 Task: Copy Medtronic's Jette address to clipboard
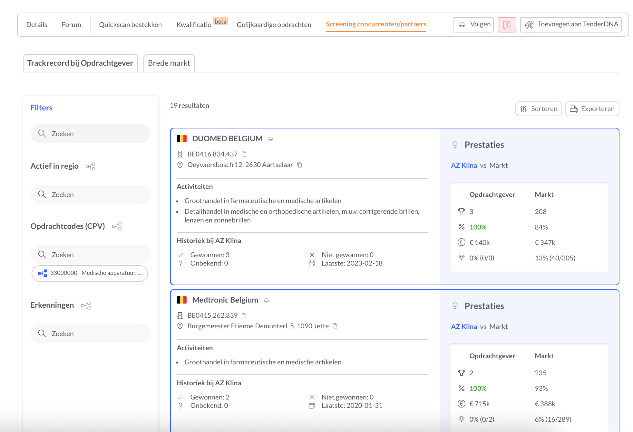tap(335, 326)
